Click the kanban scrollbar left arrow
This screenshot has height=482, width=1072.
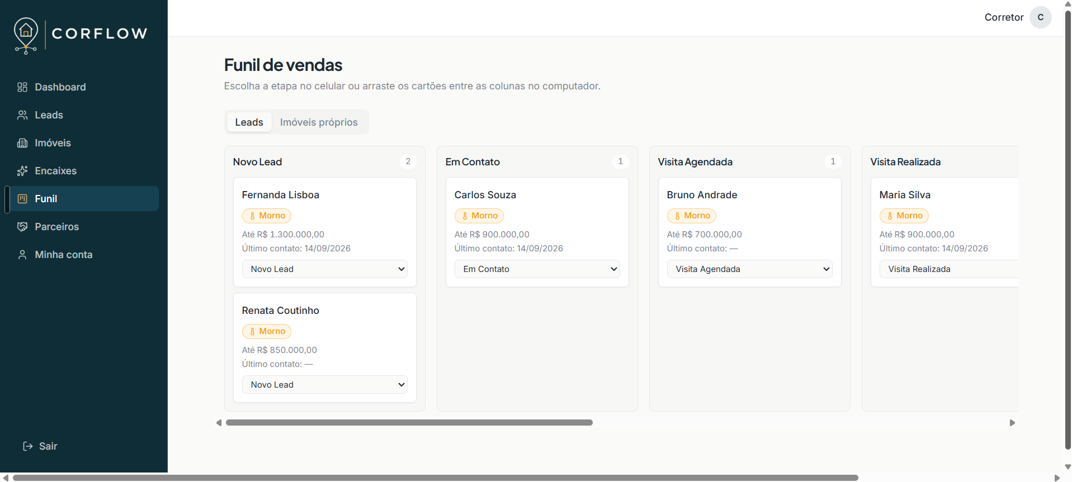[x=219, y=423]
